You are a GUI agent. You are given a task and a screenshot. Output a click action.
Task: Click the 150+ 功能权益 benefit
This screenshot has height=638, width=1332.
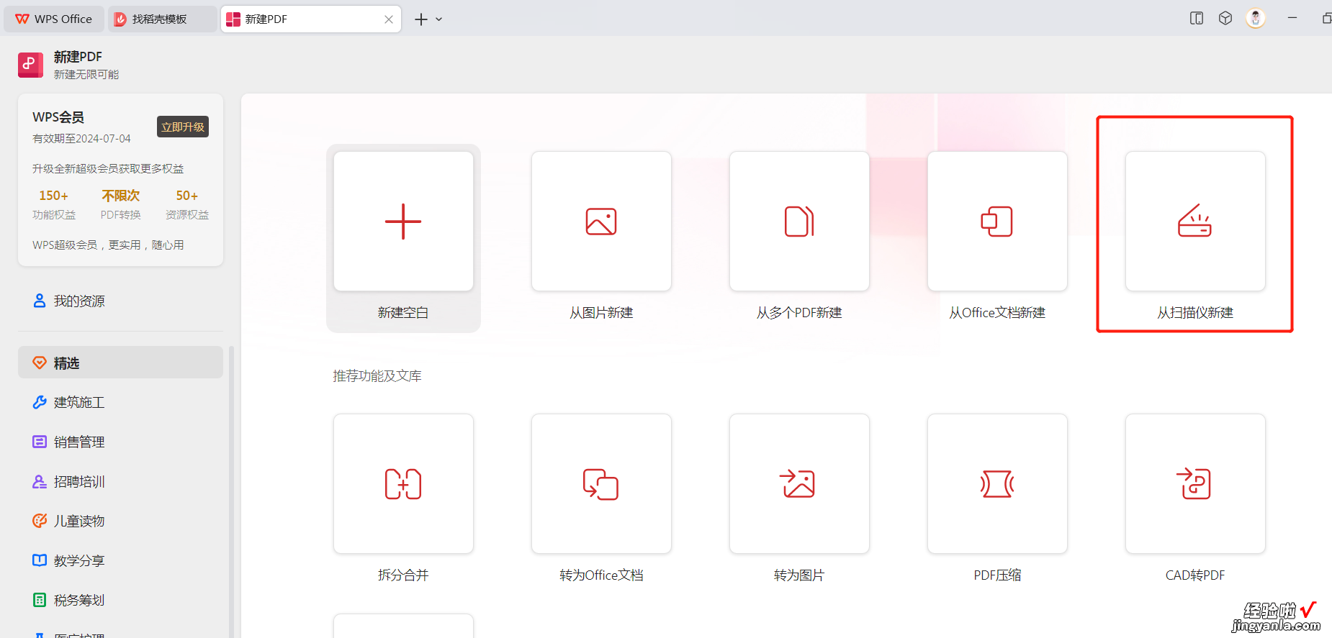pos(54,204)
